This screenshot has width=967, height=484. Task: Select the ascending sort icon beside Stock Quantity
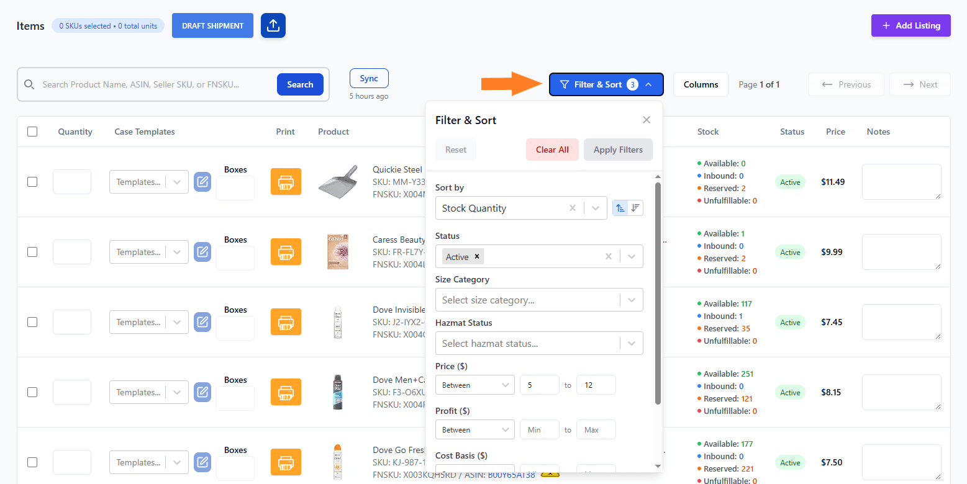[x=620, y=207]
